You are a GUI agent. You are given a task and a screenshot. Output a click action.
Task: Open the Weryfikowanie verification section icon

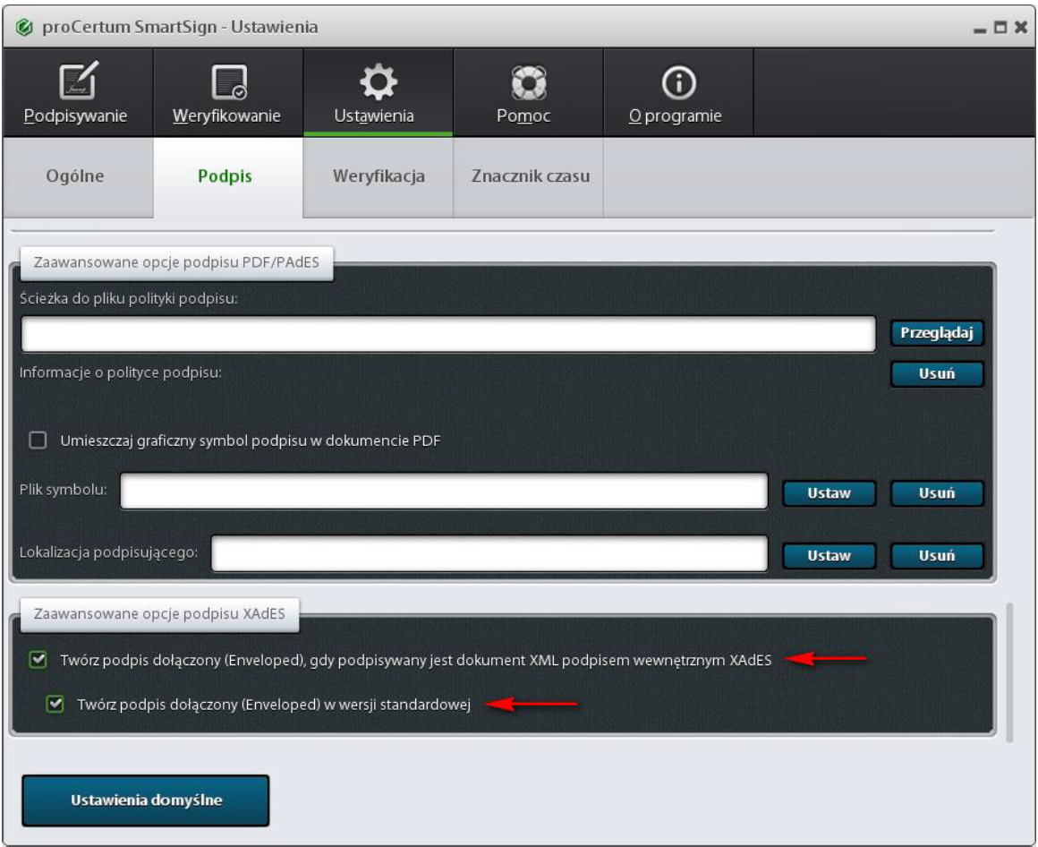coord(228,81)
